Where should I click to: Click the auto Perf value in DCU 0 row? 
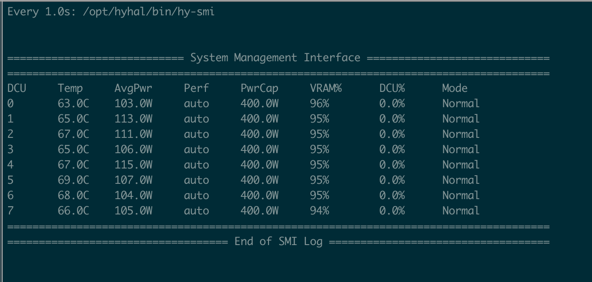tap(196, 104)
